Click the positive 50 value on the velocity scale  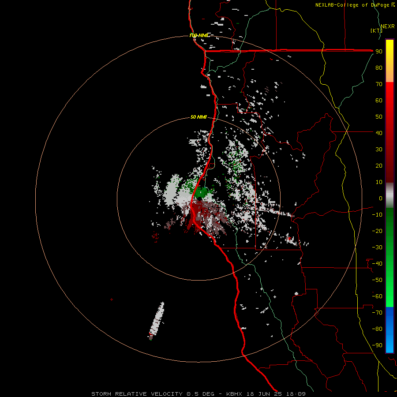click(379, 117)
